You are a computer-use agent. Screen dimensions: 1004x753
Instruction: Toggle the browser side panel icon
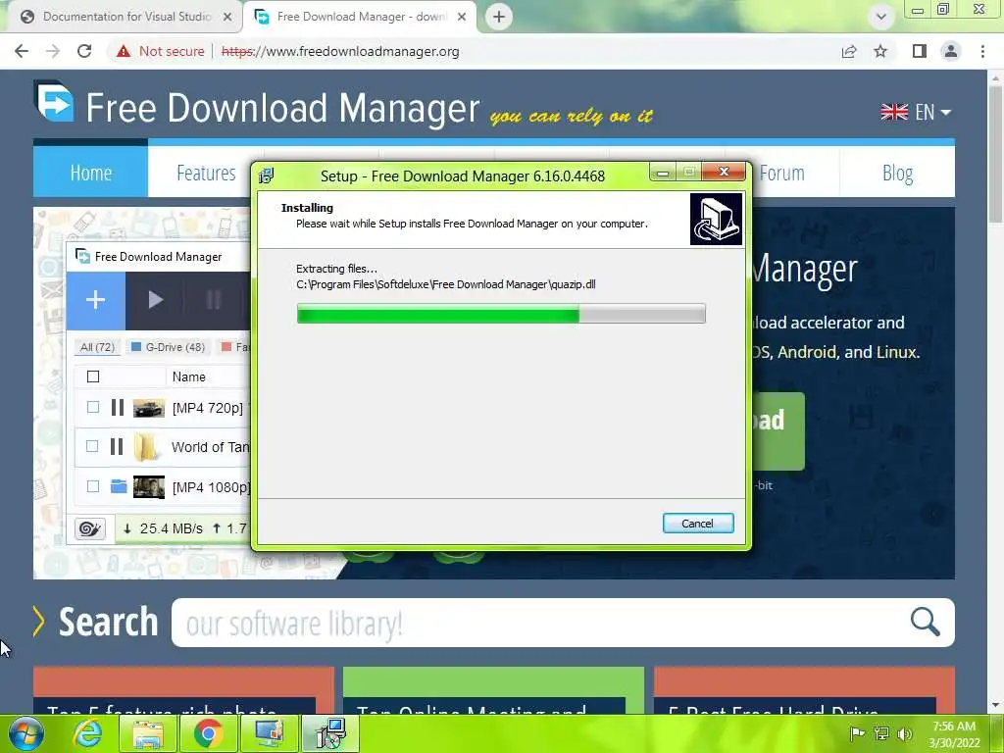(920, 51)
